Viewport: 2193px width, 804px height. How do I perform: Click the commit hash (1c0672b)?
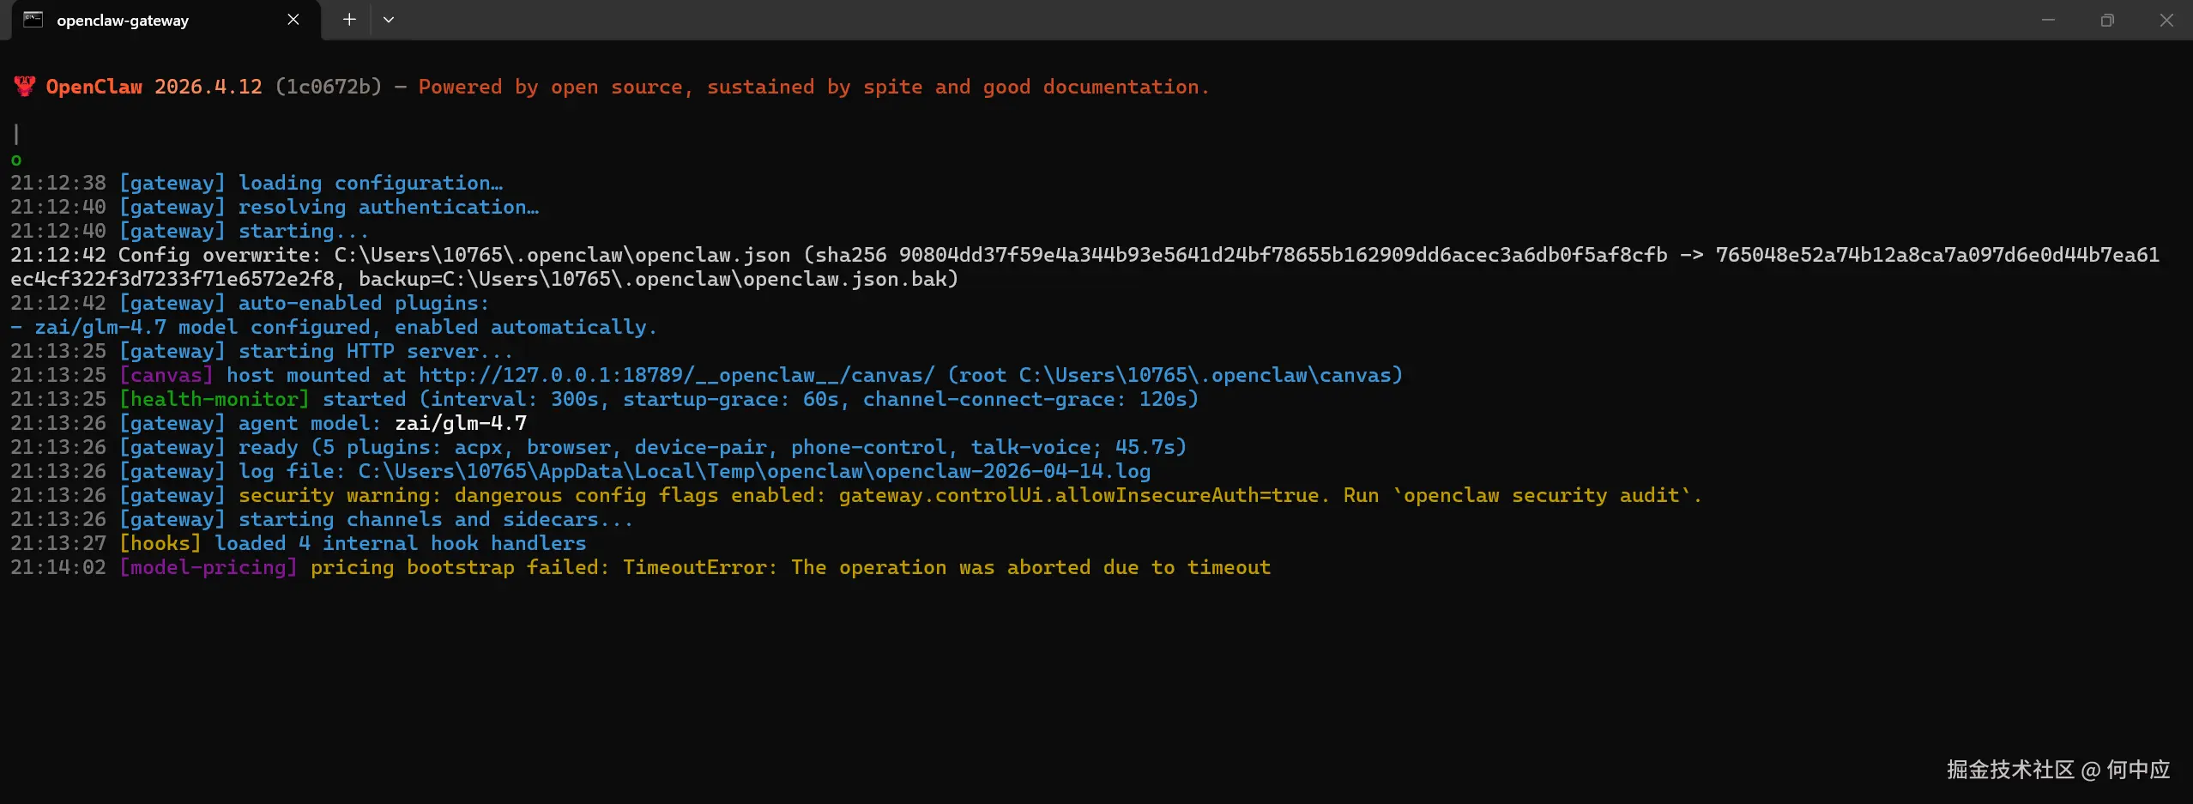point(329,87)
